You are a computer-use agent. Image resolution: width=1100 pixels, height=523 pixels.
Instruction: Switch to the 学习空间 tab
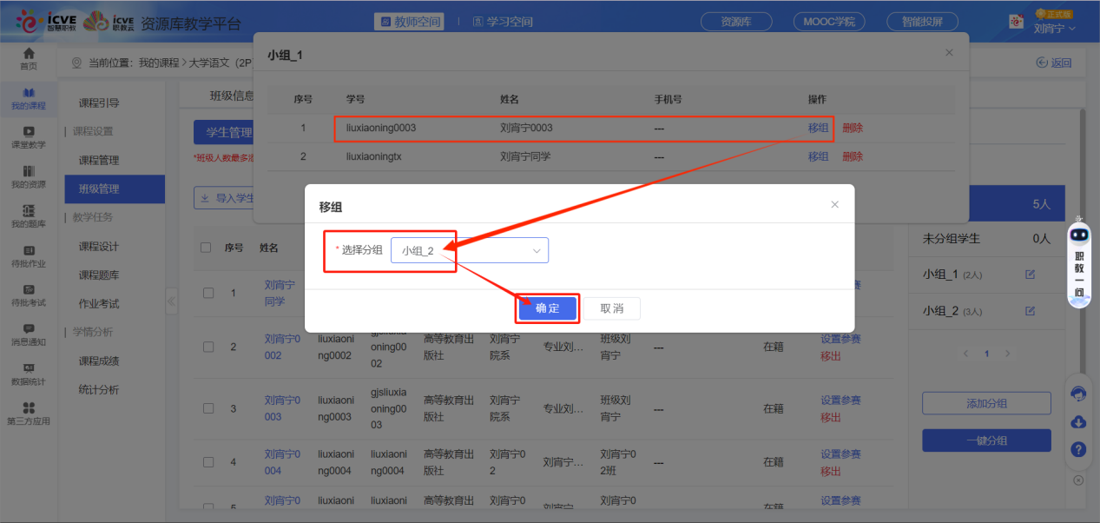click(503, 22)
